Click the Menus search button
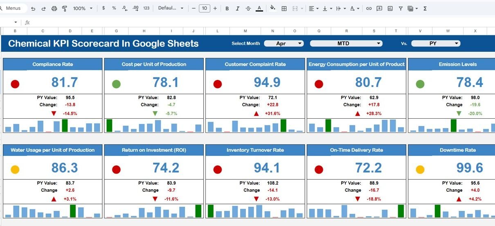Viewport: 495px width, 226px height. point(13,9)
